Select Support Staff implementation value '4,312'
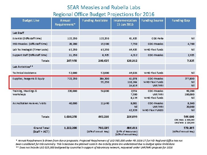This screenshot has width=207, height=155. pos(134,55)
